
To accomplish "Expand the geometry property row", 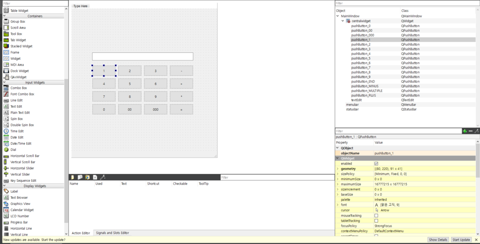I will [x=337, y=169].
